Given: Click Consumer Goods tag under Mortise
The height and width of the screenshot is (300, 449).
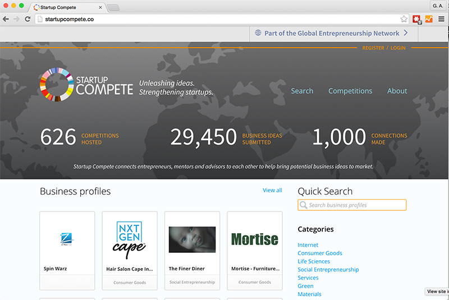Looking at the screenshot, I should pyautogui.click(x=255, y=282).
